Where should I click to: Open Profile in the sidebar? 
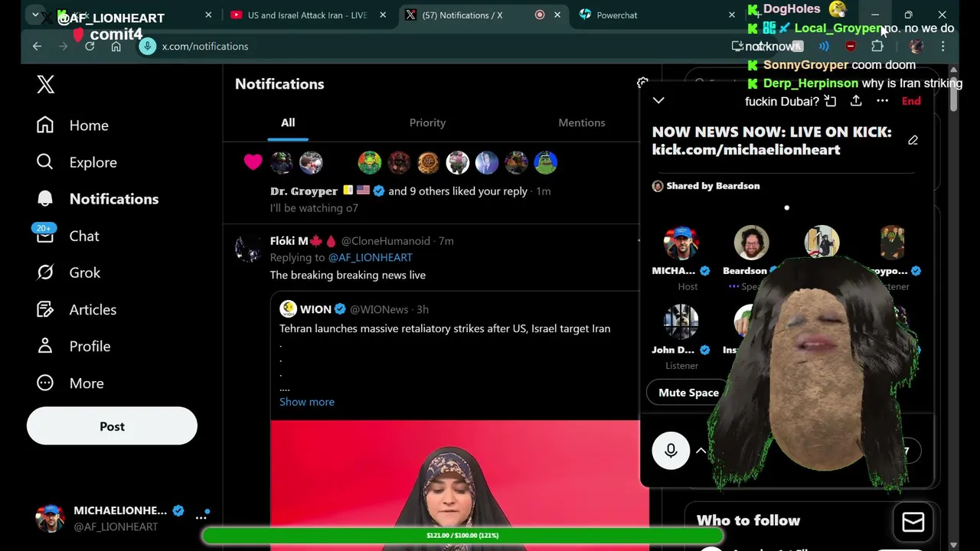tap(73, 346)
